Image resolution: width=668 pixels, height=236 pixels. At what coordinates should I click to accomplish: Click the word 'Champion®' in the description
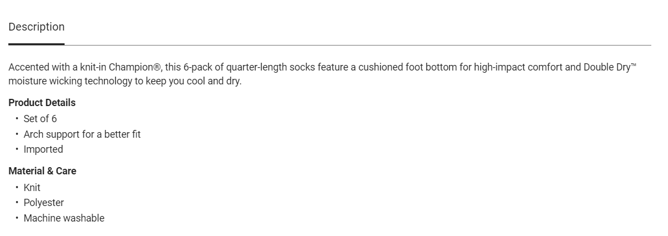pyautogui.click(x=135, y=68)
